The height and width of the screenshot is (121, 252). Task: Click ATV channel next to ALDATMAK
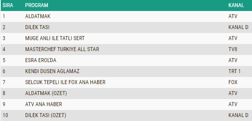pyautogui.click(x=233, y=16)
